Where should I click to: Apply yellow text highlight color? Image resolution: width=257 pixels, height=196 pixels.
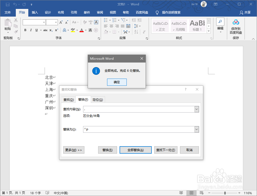[x=73, y=30]
